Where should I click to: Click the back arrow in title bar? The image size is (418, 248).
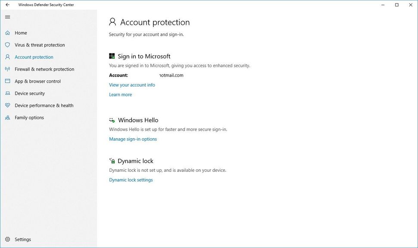7,4
